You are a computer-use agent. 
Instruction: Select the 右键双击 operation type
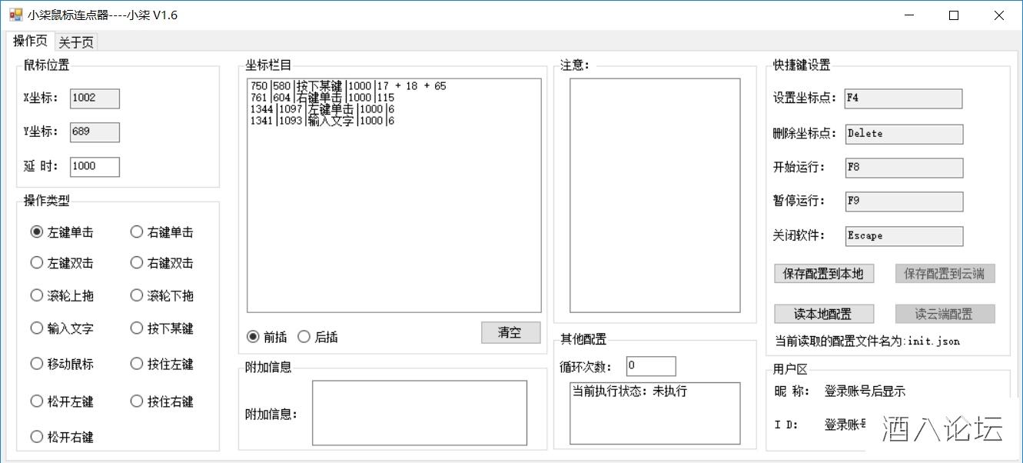136,263
